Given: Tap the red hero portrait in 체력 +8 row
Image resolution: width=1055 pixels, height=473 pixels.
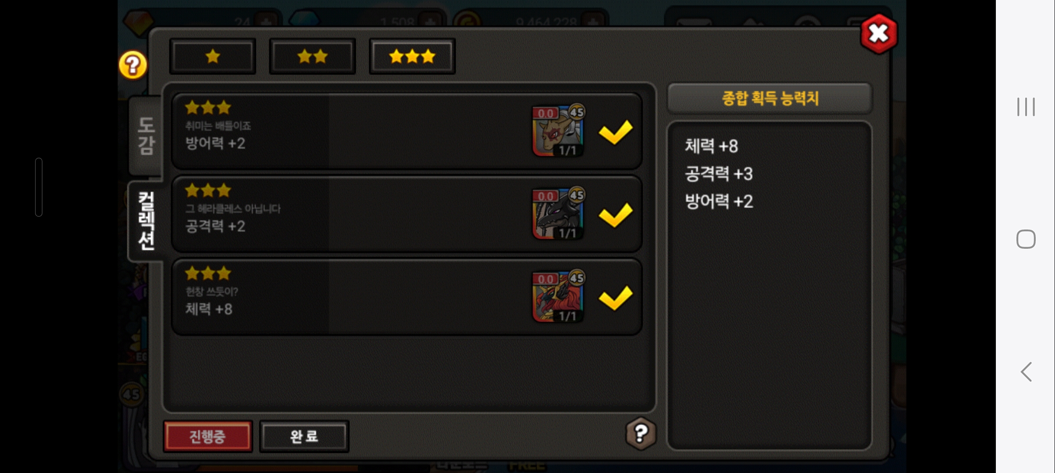Looking at the screenshot, I should pyautogui.click(x=558, y=297).
